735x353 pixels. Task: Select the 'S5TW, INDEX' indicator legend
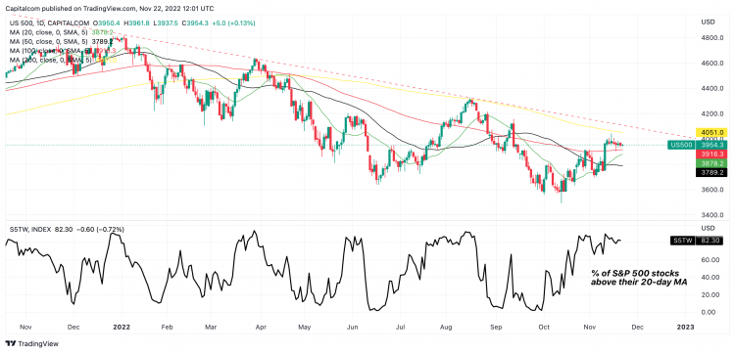[x=29, y=229]
